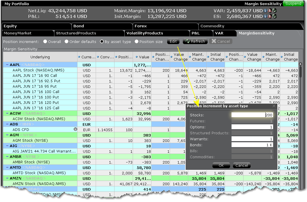Click the Warrants increment input field
Image resolution: width=307 pixels, height=202 pixels.
pyautogui.click(x=252, y=139)
